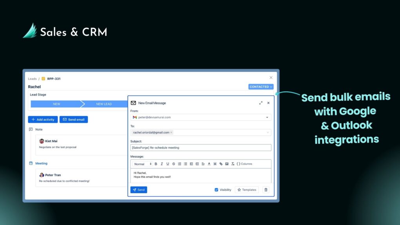Click the Gmail icon in From field
The image size is (400, 225).
click(135, 117)
